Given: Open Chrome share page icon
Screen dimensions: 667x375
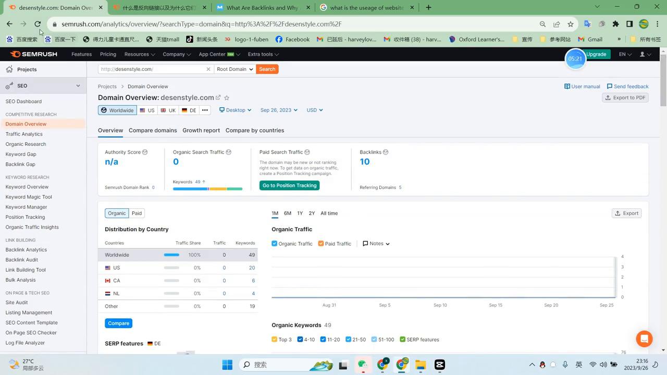Looking at the screenshot, I should (x=557, y=24).
